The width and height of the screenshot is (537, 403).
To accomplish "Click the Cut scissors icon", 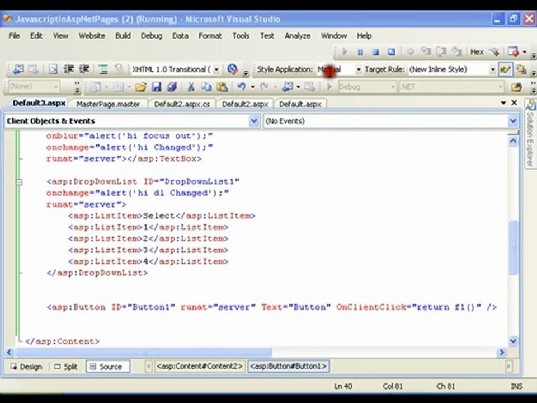I will click(x=191, y=87).
